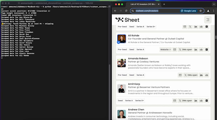Click Amanda Robson's X DMs open button
The width and height of the screenshot is (217, 120).
(191, 75)
